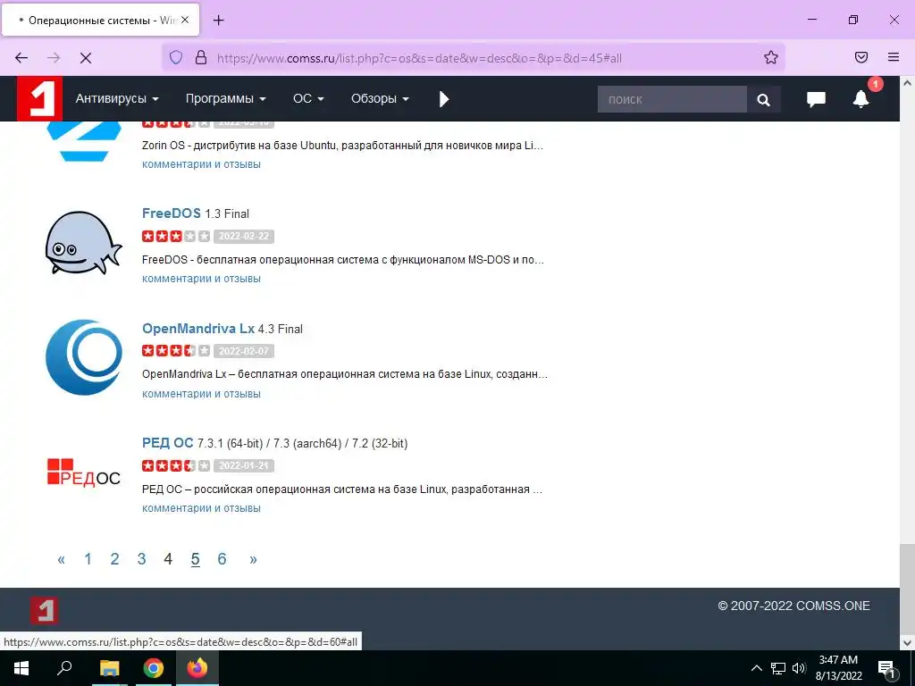Select the Операционные системы tab
The height and width of the screenshot is (686, 915).
101,20
